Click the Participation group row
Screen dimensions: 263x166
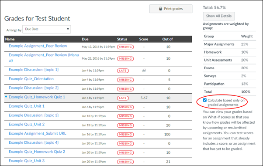pos(229,84)
